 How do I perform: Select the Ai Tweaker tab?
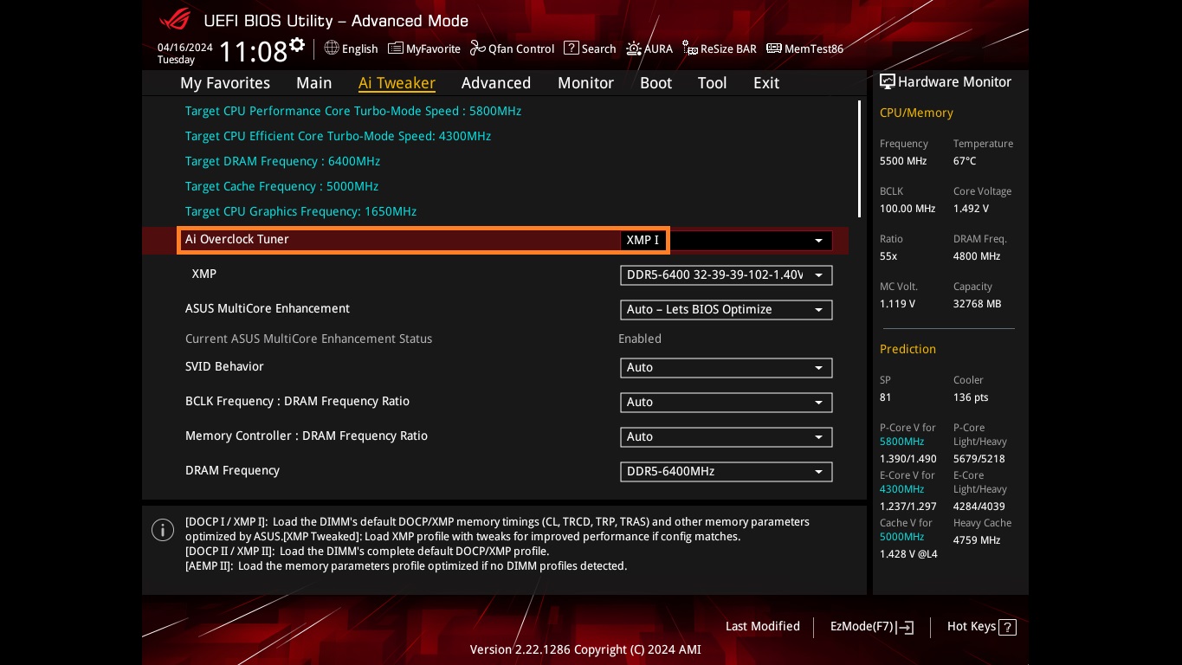397,83
